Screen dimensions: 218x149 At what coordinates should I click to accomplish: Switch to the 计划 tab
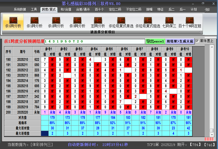194,10
